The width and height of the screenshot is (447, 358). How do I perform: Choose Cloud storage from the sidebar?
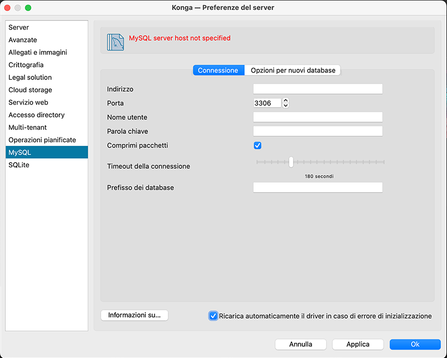(x=30, y=90)
